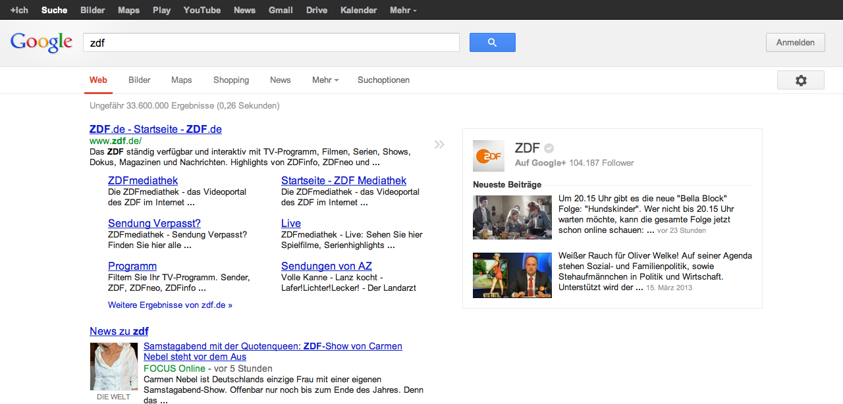Open the Oliver Welke post thumbnail

coord(512,275)
